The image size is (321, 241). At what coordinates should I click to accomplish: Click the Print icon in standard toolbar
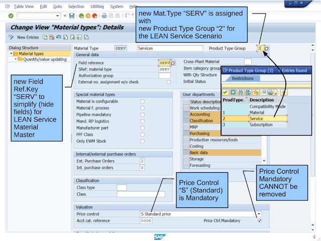point(104,16)
